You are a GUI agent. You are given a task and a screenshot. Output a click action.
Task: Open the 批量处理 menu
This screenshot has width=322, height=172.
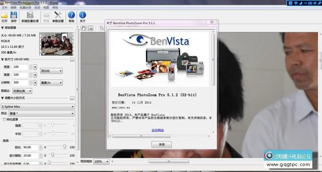coord(25,7)
